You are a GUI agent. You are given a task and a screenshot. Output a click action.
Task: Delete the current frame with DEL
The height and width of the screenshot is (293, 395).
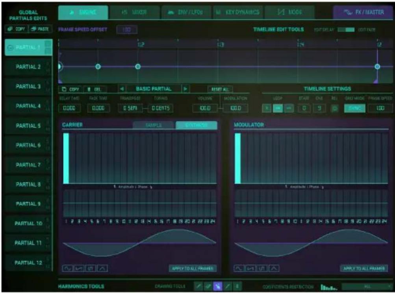(x=94, y=89)
